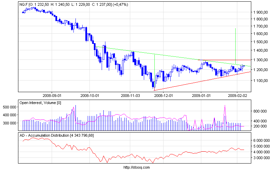The height and width of the screenshot is (170, 272).
Task: Click the 200 000 volume axis label
Action: coord(260,126)
